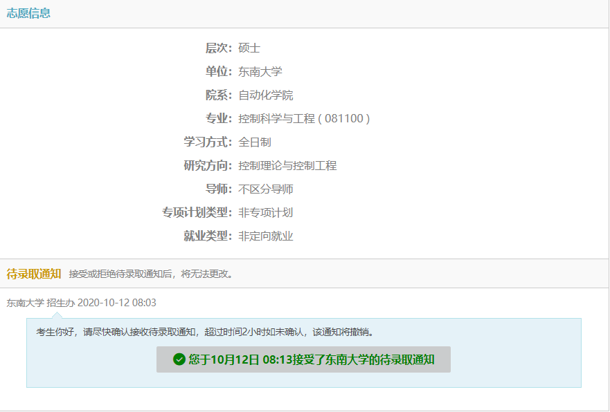This screenshot has height=412, width=610.
Task: Click the 单位 field label
Action: click(219, 71)
